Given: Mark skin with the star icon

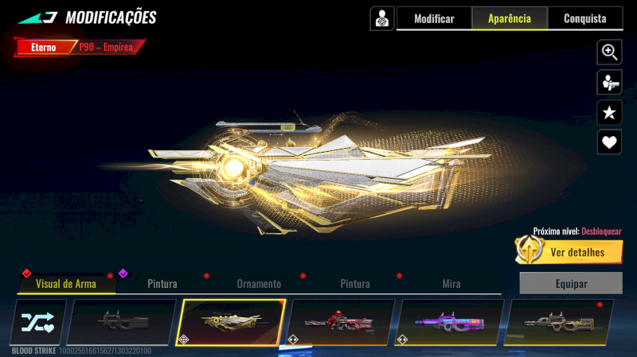Looking at the screenshot, I should pyautogui.click(x=609, y=112).
